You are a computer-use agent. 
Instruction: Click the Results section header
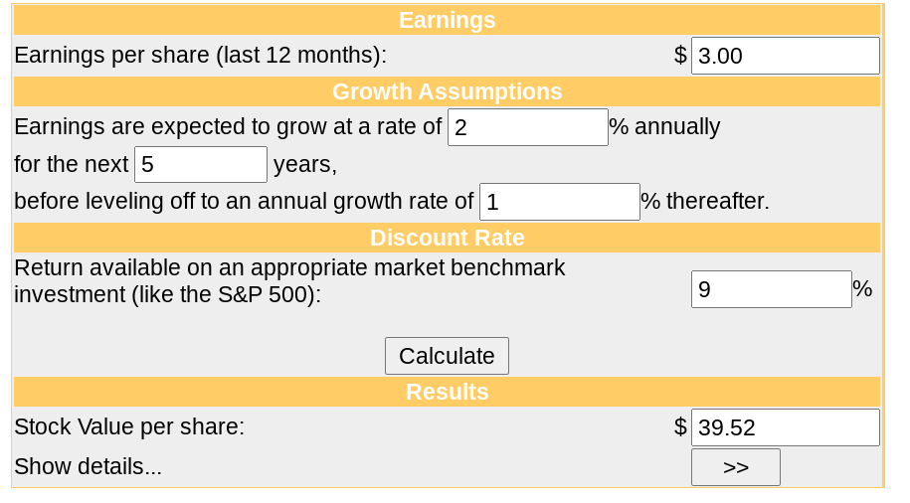click(x=447, y=392)
